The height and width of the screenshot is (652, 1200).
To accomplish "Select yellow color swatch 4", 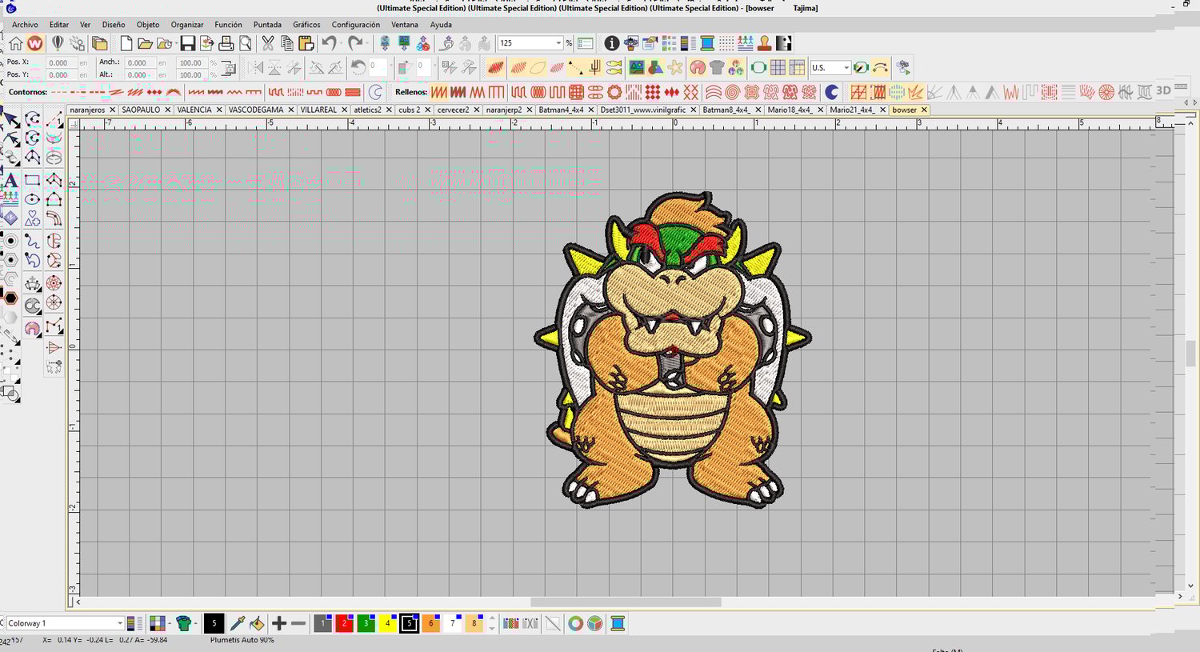I will 387,623.
